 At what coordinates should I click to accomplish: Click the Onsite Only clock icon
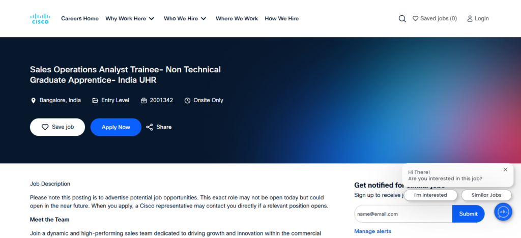(x=187, y=101)
